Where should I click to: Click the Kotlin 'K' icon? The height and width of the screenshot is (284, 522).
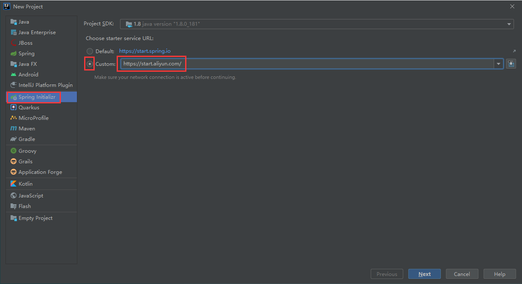point(14,184)
